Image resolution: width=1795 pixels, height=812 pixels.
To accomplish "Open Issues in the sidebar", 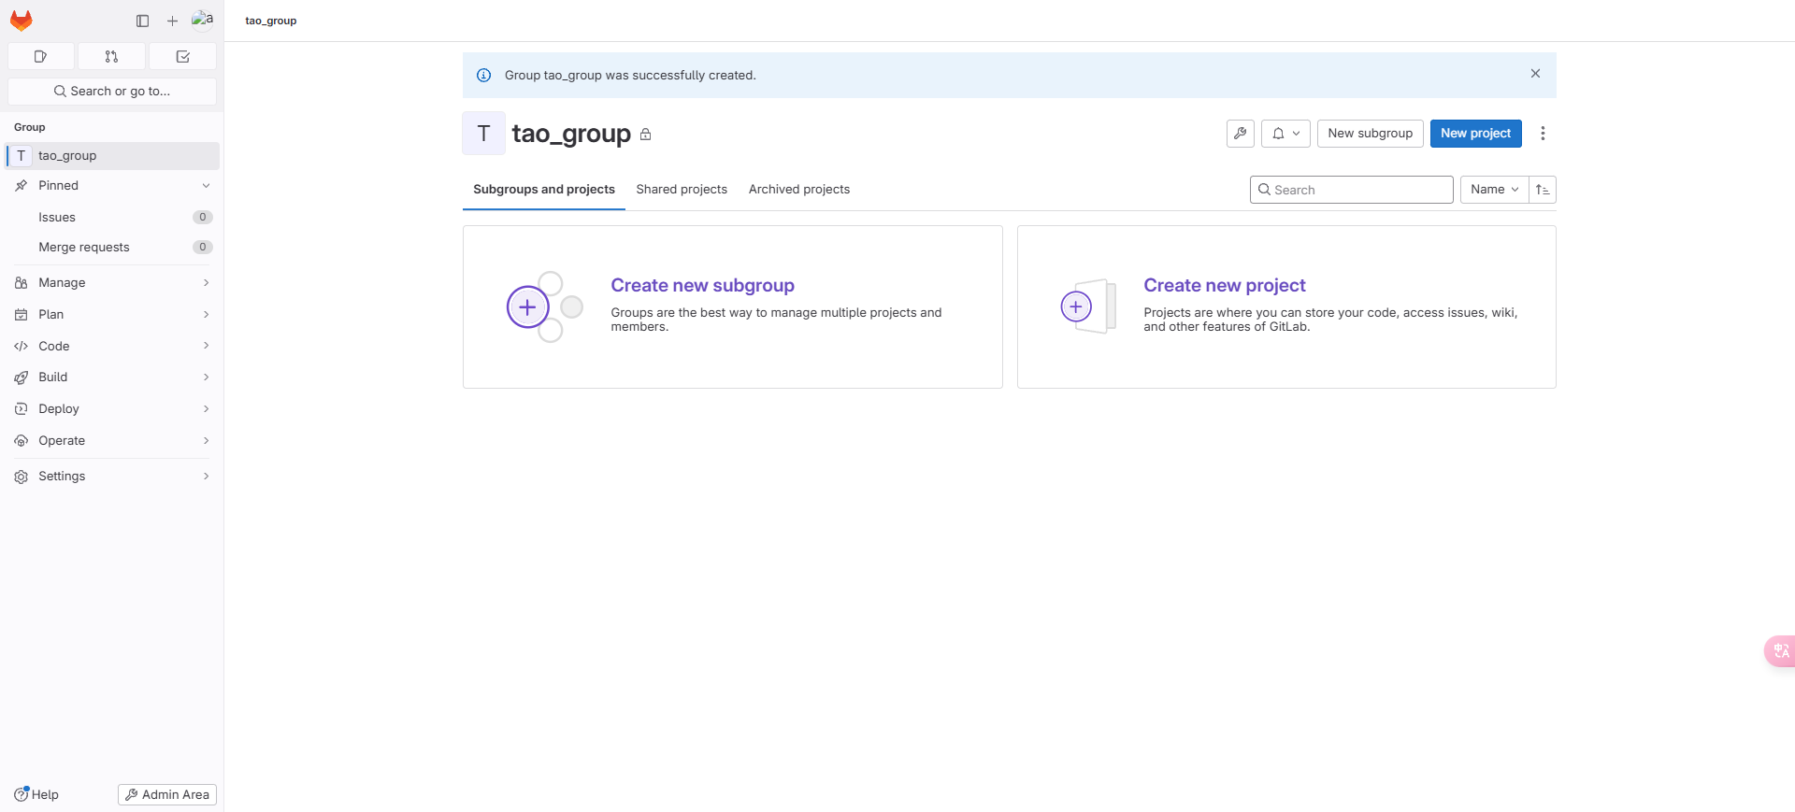I will pos(112,217).
